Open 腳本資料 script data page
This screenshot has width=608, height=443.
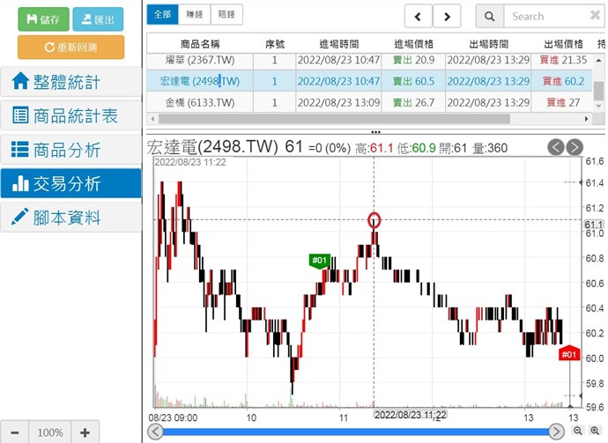71,218
